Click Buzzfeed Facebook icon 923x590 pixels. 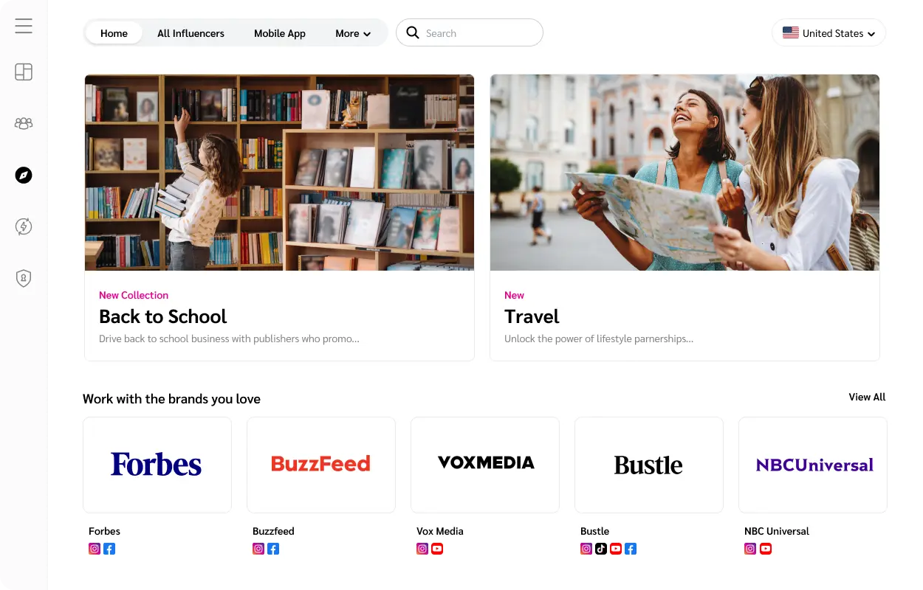click(273, 549)
